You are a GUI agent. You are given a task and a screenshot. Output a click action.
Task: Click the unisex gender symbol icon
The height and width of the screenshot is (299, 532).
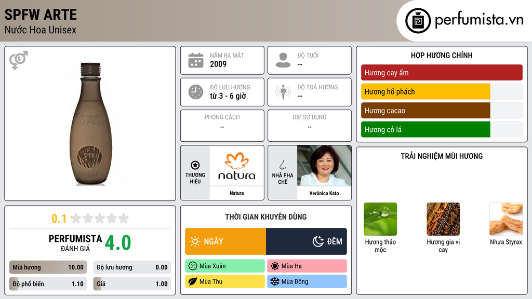(x=18, y=60)
